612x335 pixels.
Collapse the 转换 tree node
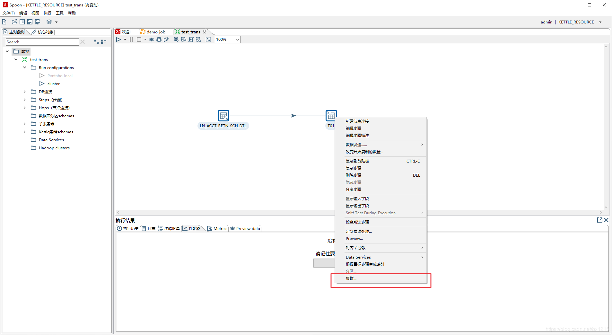[7, 51]
